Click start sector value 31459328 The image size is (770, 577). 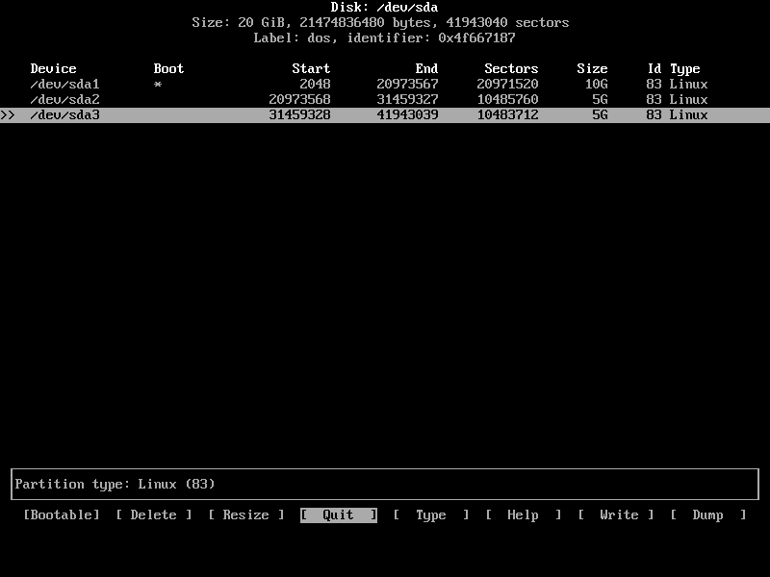pyautogui.click(x=299, y=114)
